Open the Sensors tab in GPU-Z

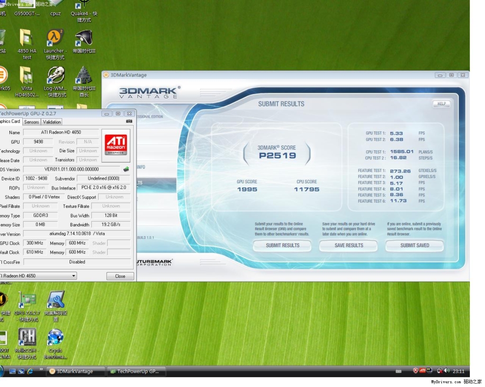[x=32, y=122]
